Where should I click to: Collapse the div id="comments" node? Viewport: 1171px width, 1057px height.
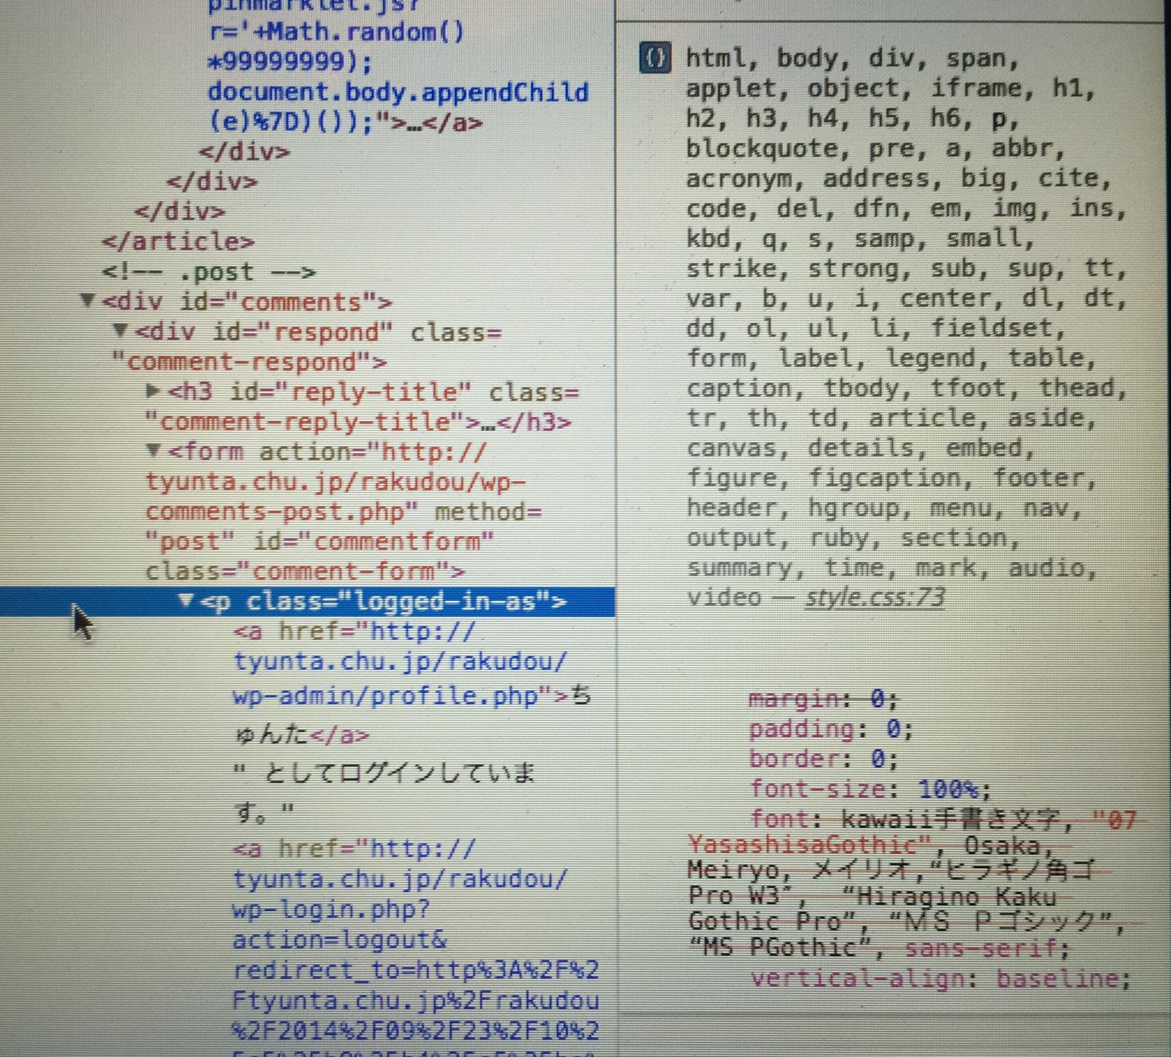click(x=87, y=300)
